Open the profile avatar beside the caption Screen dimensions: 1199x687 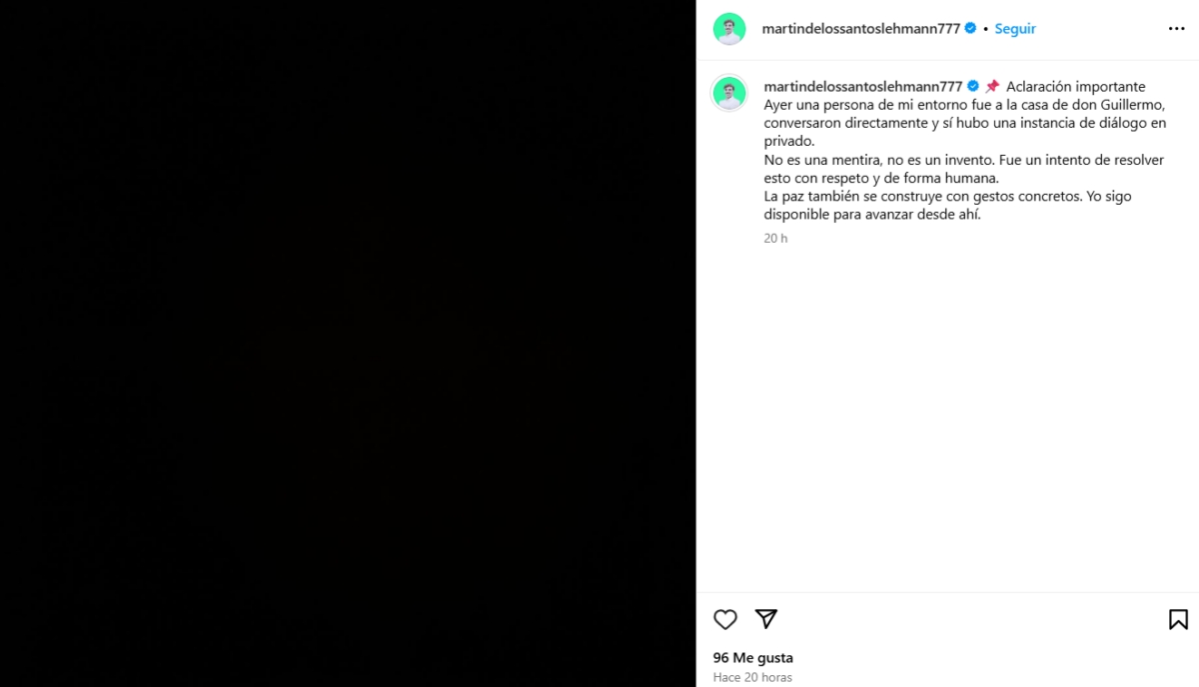(x=729, y=93)
